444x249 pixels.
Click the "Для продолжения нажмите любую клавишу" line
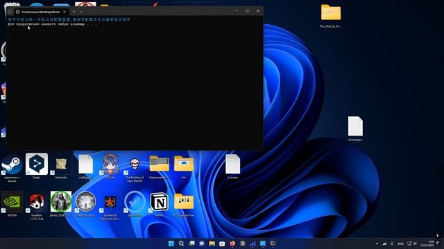click(x=53, y=24)
